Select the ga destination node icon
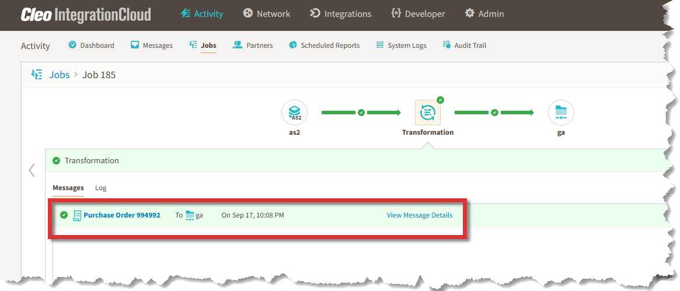This screenshot has width=680, height=291. (x=561, y=113)
